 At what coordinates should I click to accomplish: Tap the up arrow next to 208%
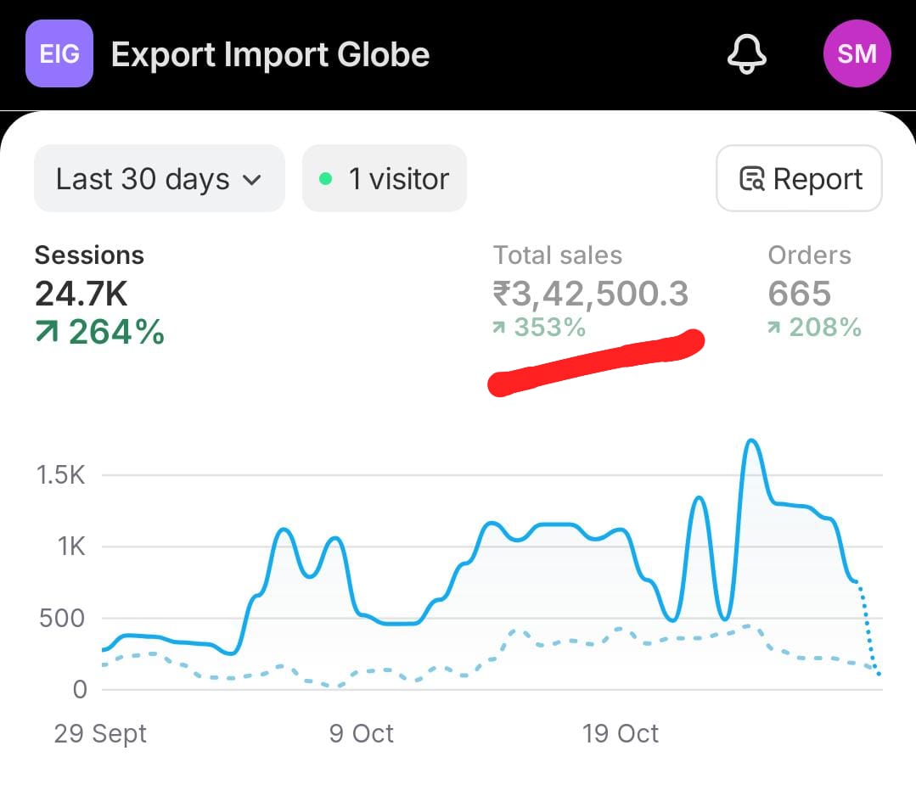point(774,328)
